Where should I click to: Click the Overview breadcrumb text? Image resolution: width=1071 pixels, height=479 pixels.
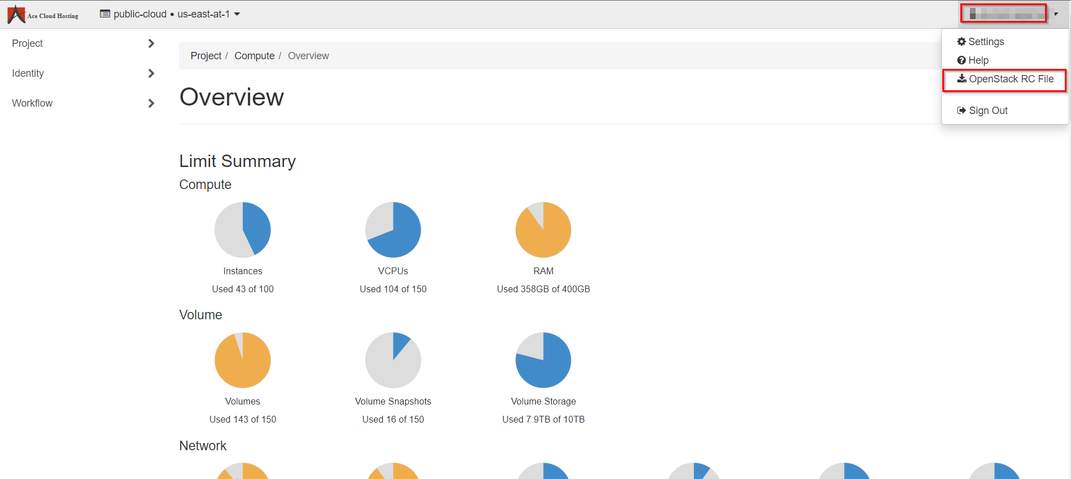coord(308,56)
